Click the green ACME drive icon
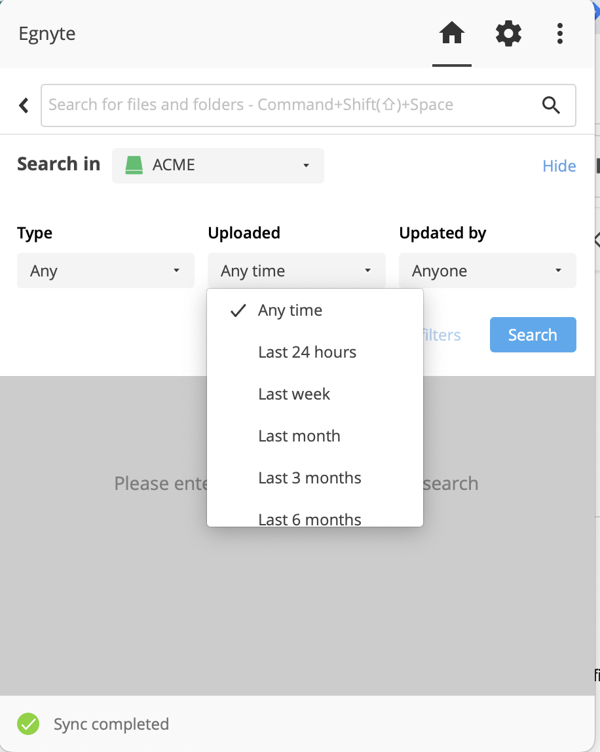The image size is (600, 752). [134, 165]
